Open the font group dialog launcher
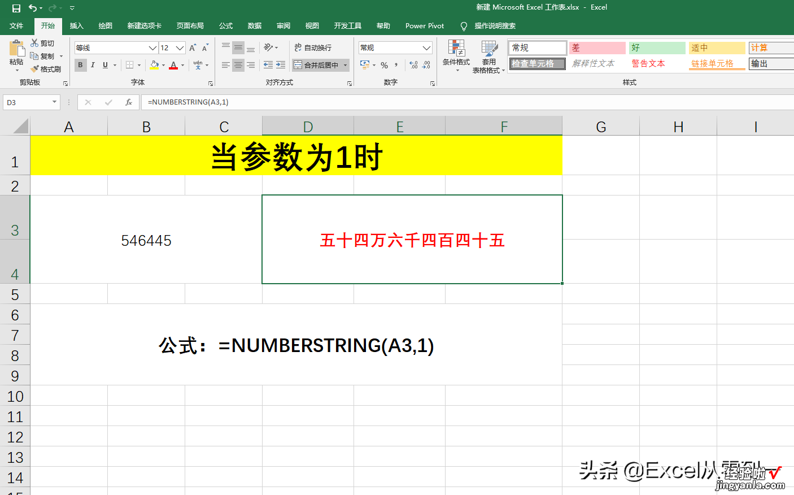Viewport: 794px width, 495px height. coord(210,83)
